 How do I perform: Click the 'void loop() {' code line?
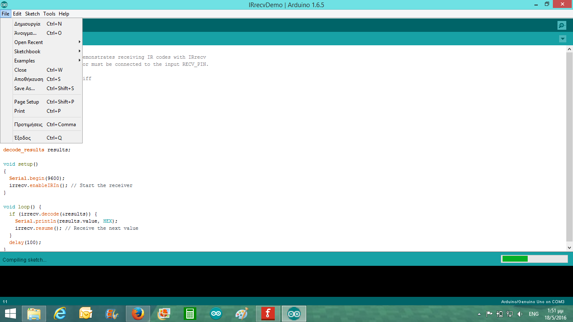[22, 207]
